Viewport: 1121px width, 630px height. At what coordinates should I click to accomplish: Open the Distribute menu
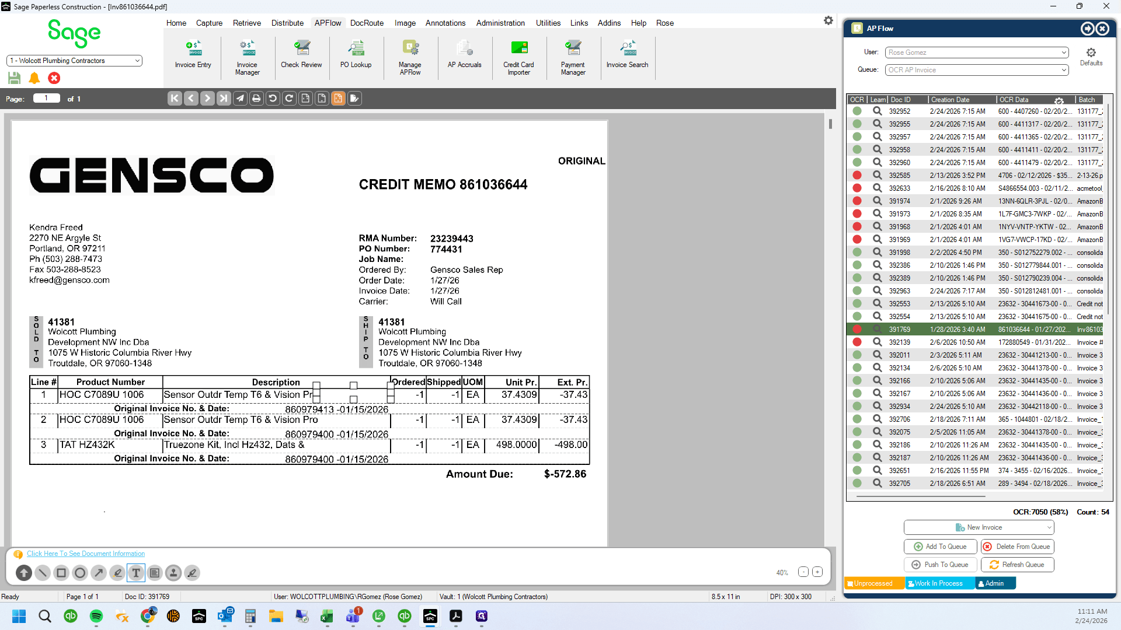(287, 23)
